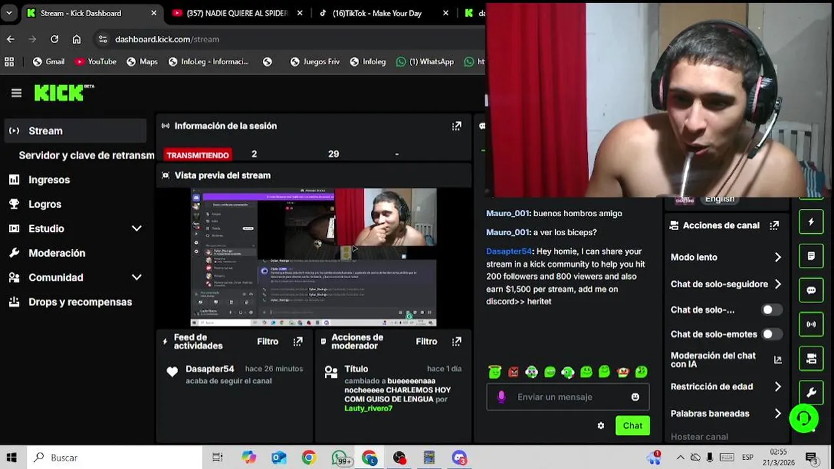The height and width of the screenshot is (469, 834).
Task: Switch to the NADIE QUIERE AL SPIDER YouTube tab
Action: point(237,13)
